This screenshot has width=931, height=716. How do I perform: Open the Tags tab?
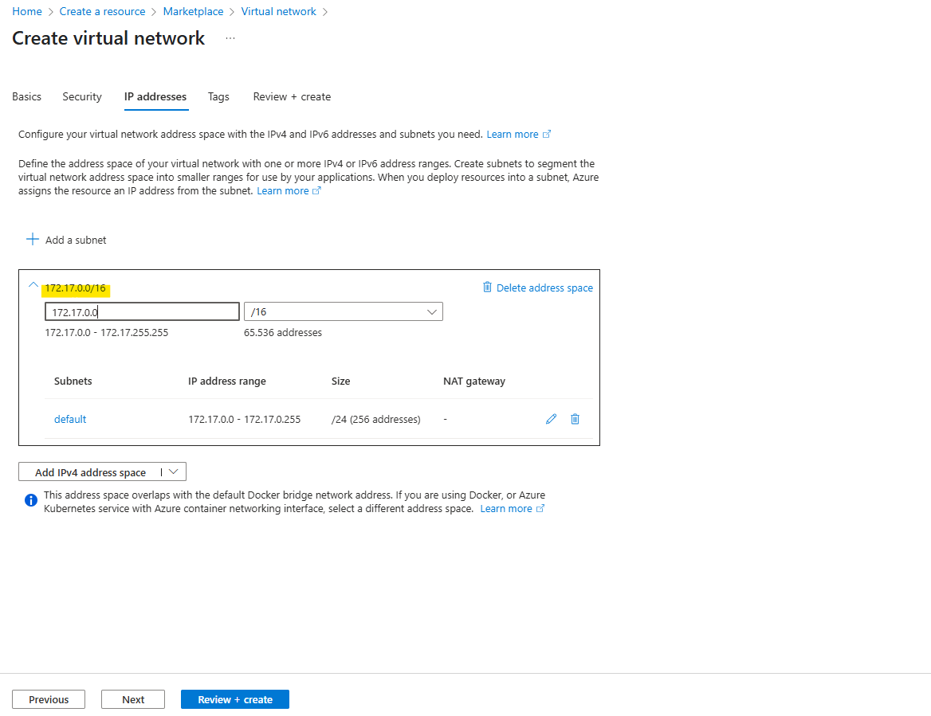pos(218,96)
